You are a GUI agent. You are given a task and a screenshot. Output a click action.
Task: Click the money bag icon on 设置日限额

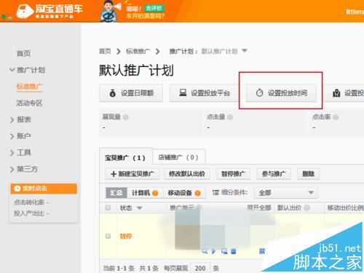pyautogui.click(x=113, y=93)
